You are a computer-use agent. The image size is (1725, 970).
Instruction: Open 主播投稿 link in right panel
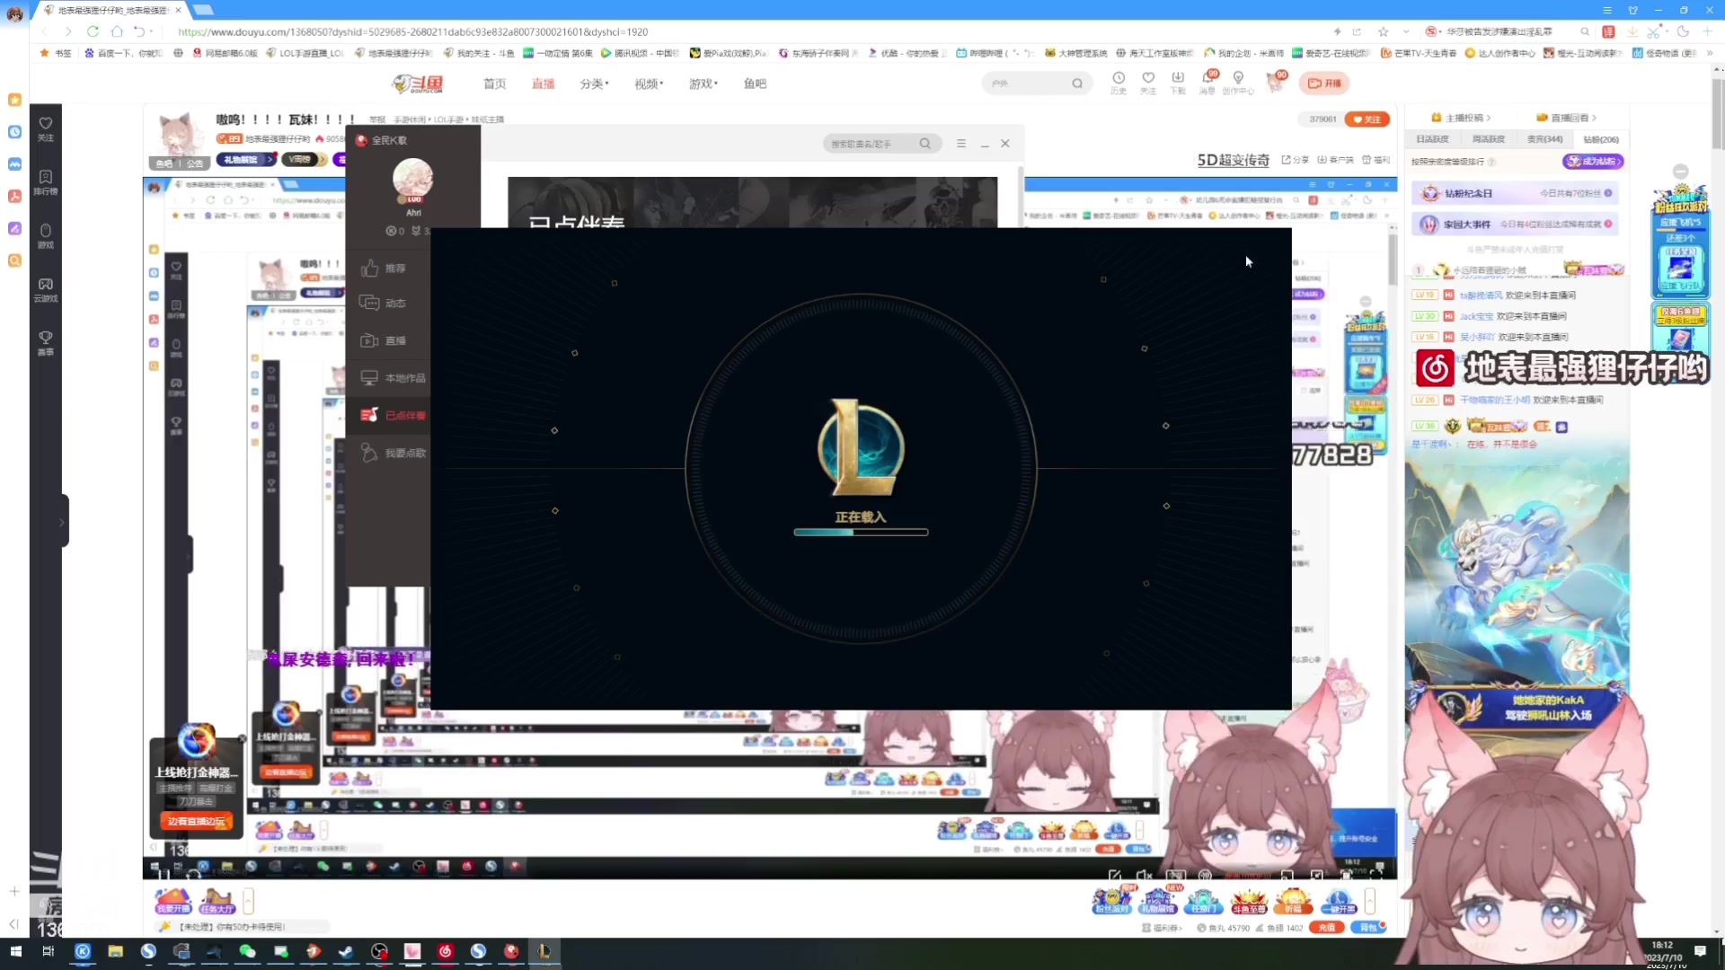(1461, 118)
